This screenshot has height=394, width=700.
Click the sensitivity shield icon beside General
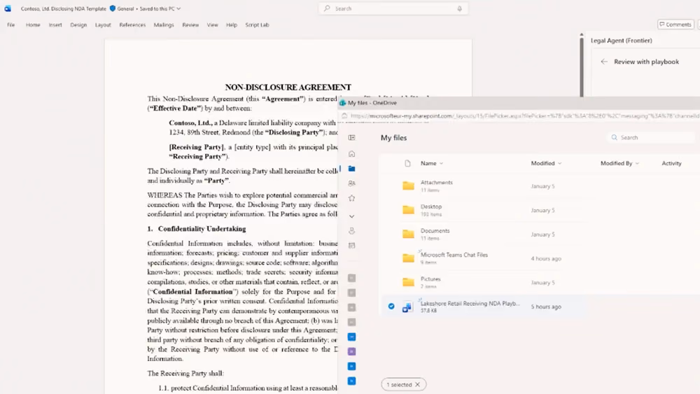113,8
